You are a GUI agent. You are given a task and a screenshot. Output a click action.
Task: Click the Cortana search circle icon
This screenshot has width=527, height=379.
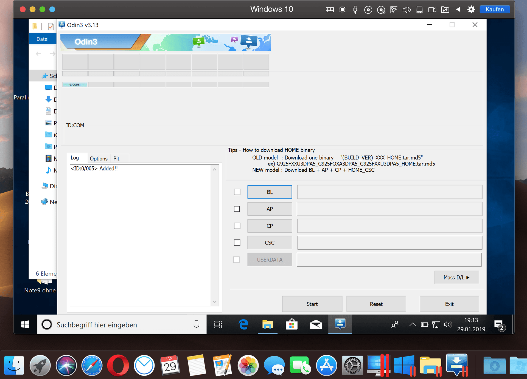[47, 324]
